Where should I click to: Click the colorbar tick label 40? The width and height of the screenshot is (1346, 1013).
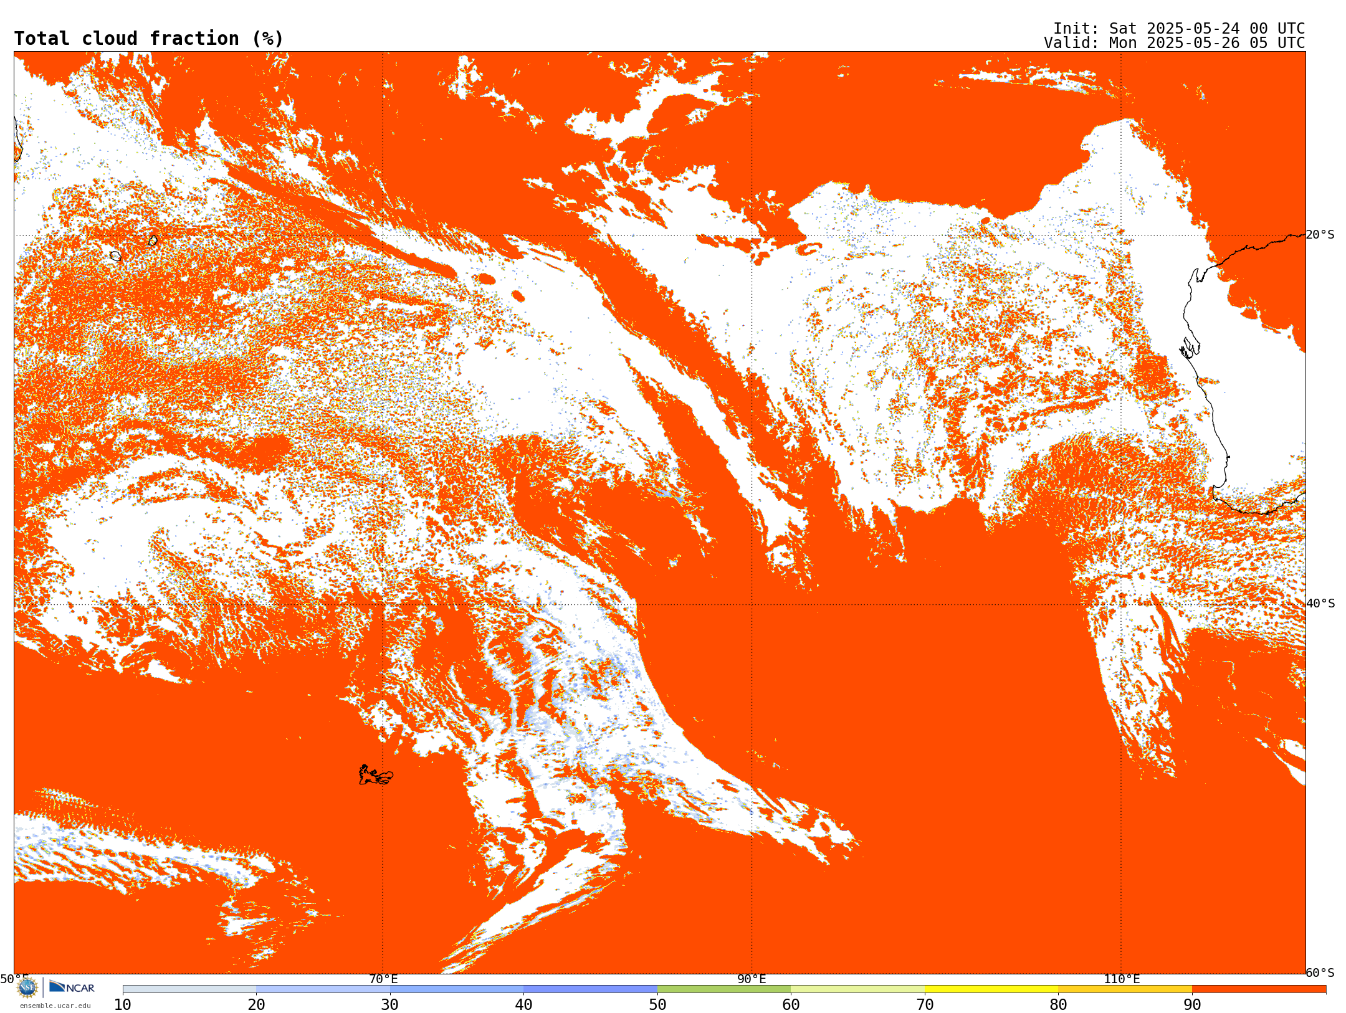click(523, 1005)
